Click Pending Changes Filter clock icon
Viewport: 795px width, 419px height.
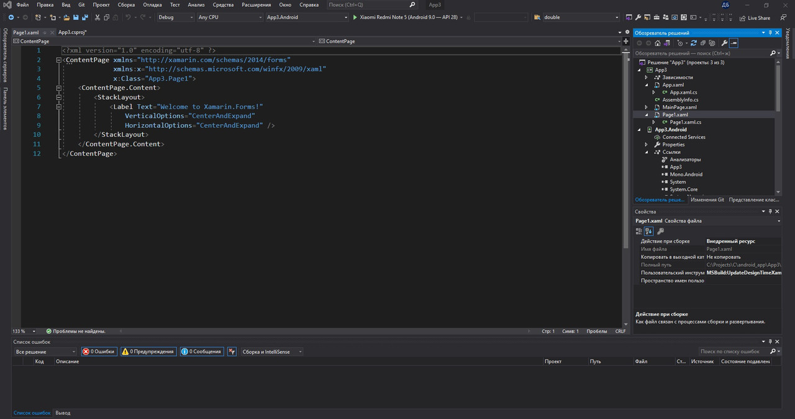click(x=680, y=43)
